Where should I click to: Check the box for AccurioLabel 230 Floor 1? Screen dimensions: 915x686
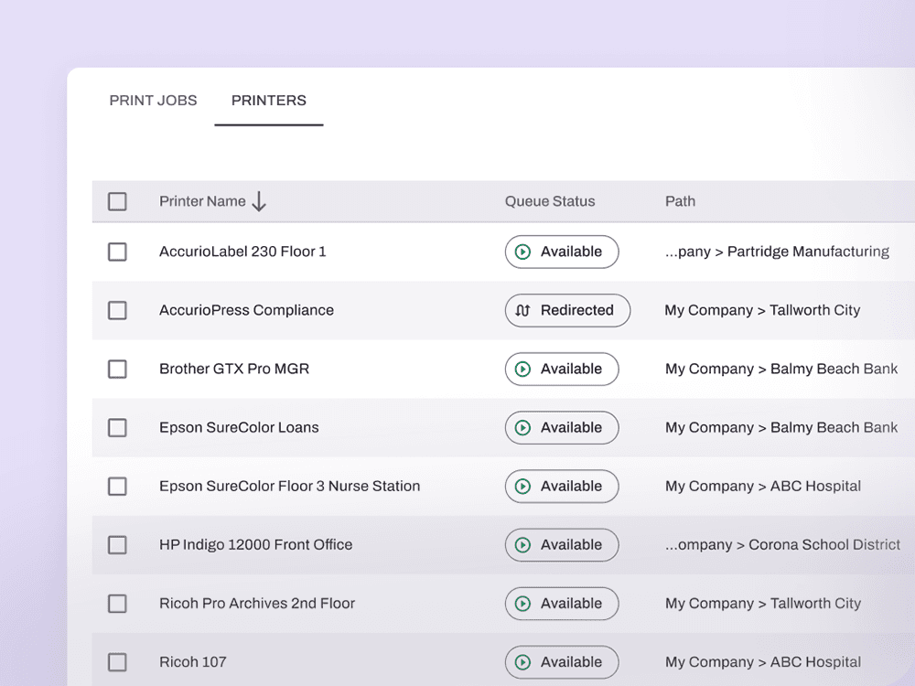pyautogui.click(x=117, y=252)
